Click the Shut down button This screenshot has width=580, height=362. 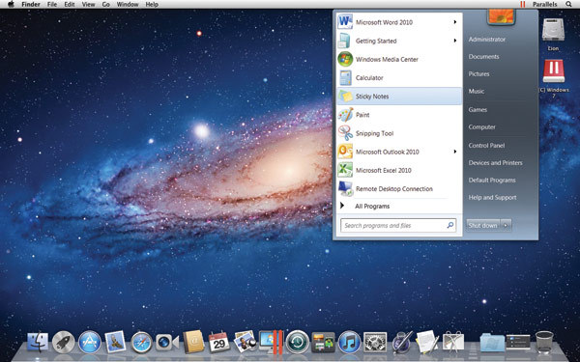coord(482,225)
